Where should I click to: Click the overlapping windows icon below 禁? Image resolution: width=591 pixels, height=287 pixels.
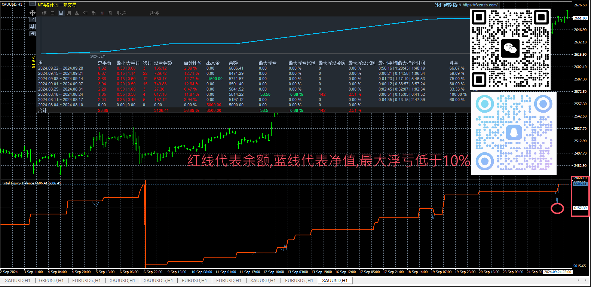coord(33,34)
